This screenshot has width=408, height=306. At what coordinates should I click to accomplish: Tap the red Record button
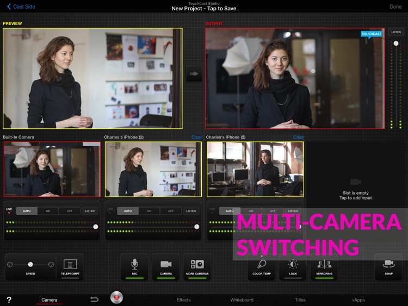[116, 297]
